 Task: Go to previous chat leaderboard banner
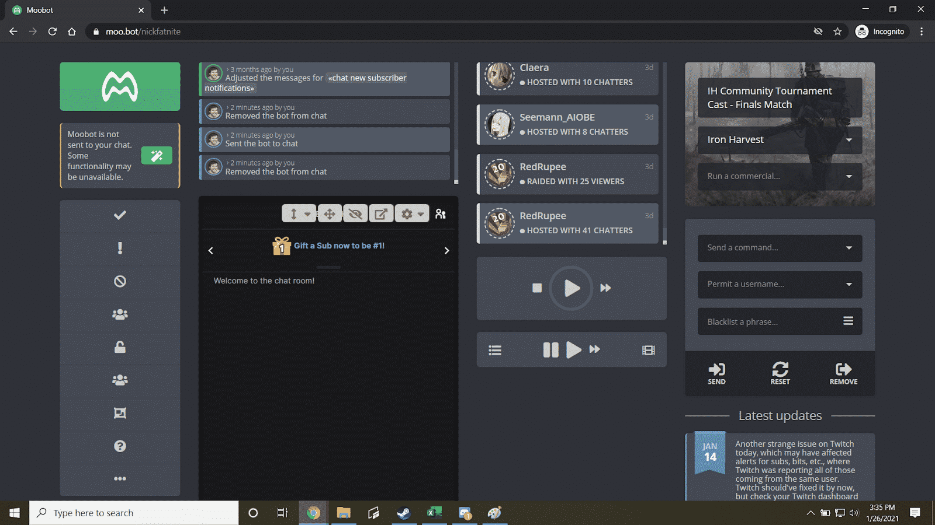pyautogui.click(x=211, y=251)
